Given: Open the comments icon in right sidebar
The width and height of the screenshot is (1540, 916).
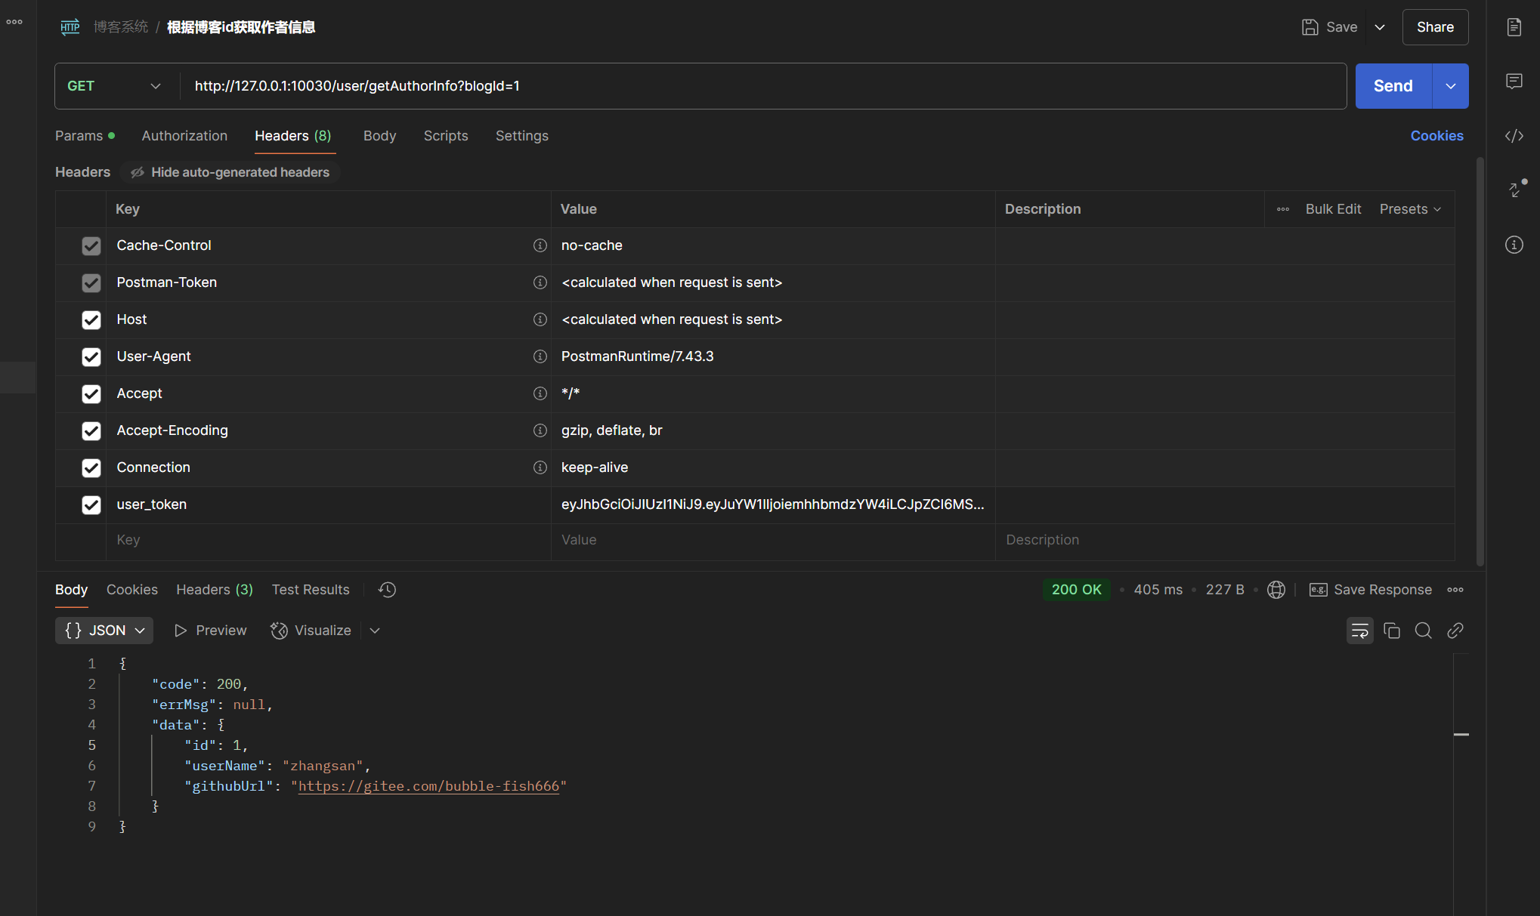Looking at the screenshot, I should (1514, 82).
